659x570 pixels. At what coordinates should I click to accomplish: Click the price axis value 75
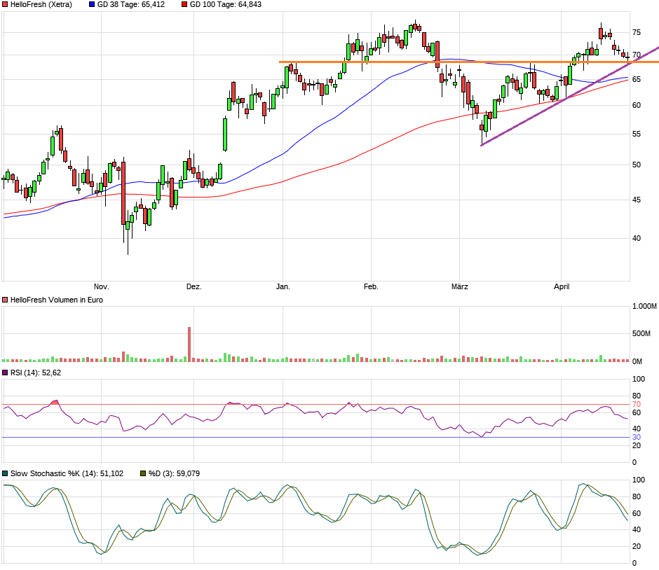pos(637,32)
